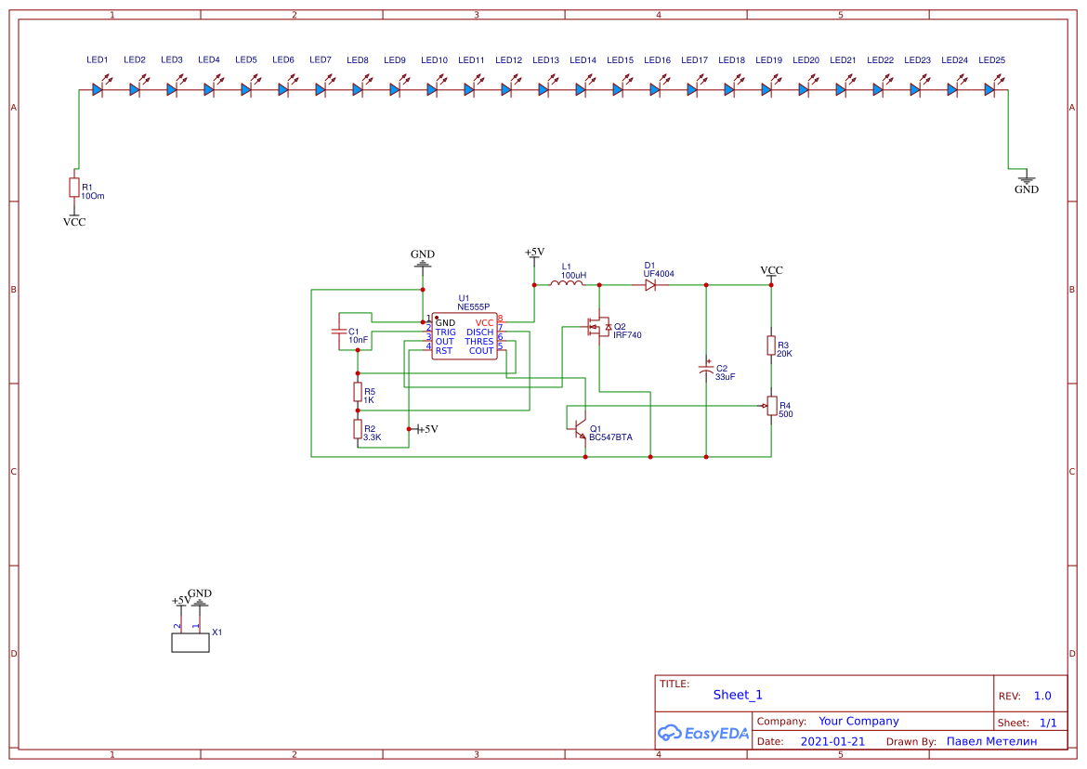
Task: Click the LED1 diode symbol
Action: click(x=97, y=89)
